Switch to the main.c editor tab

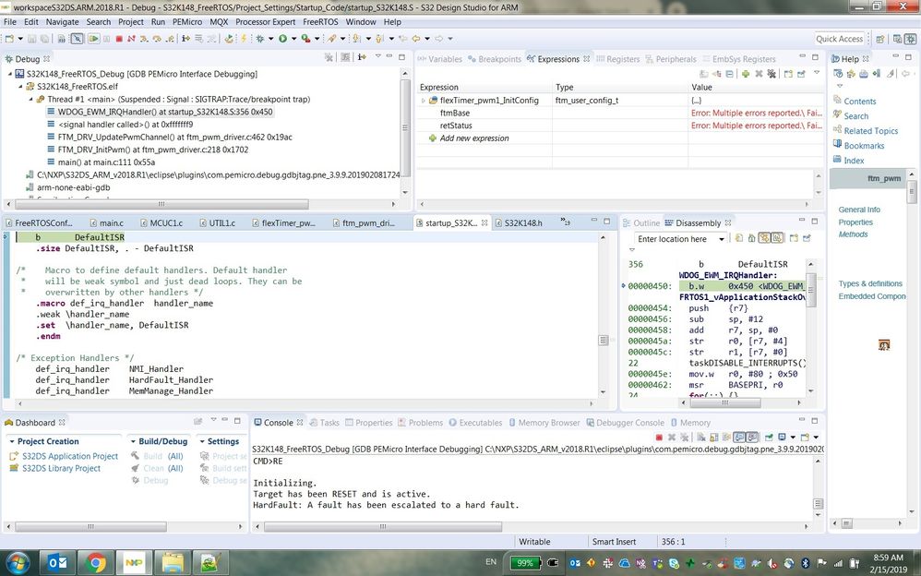coord(111,223)
